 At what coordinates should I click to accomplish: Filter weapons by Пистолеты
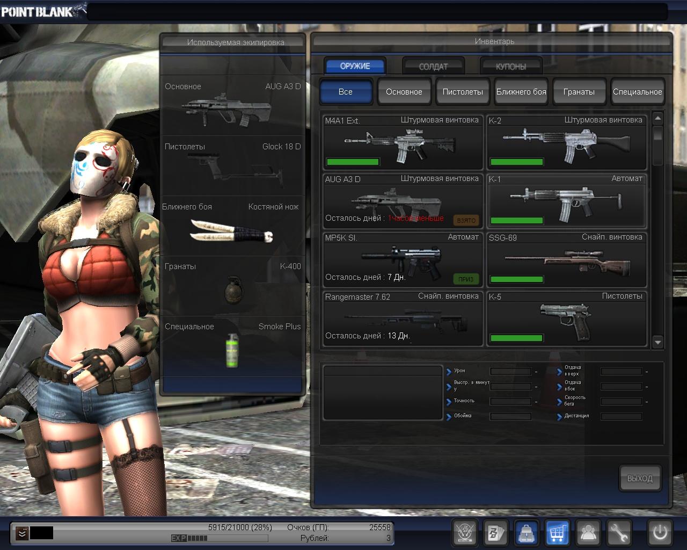(462, 92)
